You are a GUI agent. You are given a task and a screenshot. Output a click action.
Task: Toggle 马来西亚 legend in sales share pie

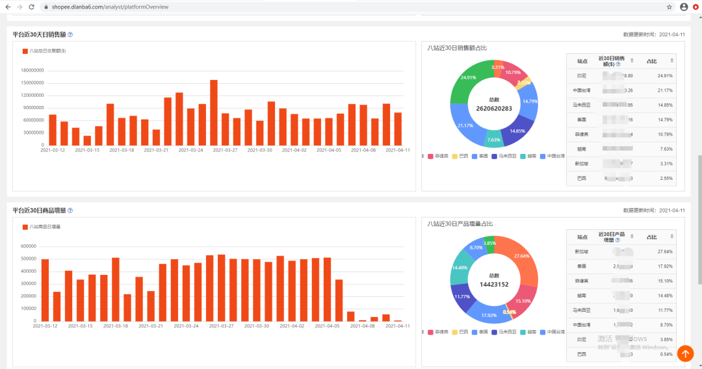504,156
